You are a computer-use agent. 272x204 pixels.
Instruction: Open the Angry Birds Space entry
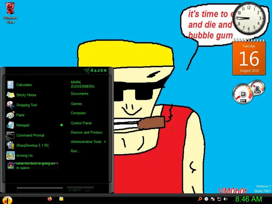click(33, 165)
